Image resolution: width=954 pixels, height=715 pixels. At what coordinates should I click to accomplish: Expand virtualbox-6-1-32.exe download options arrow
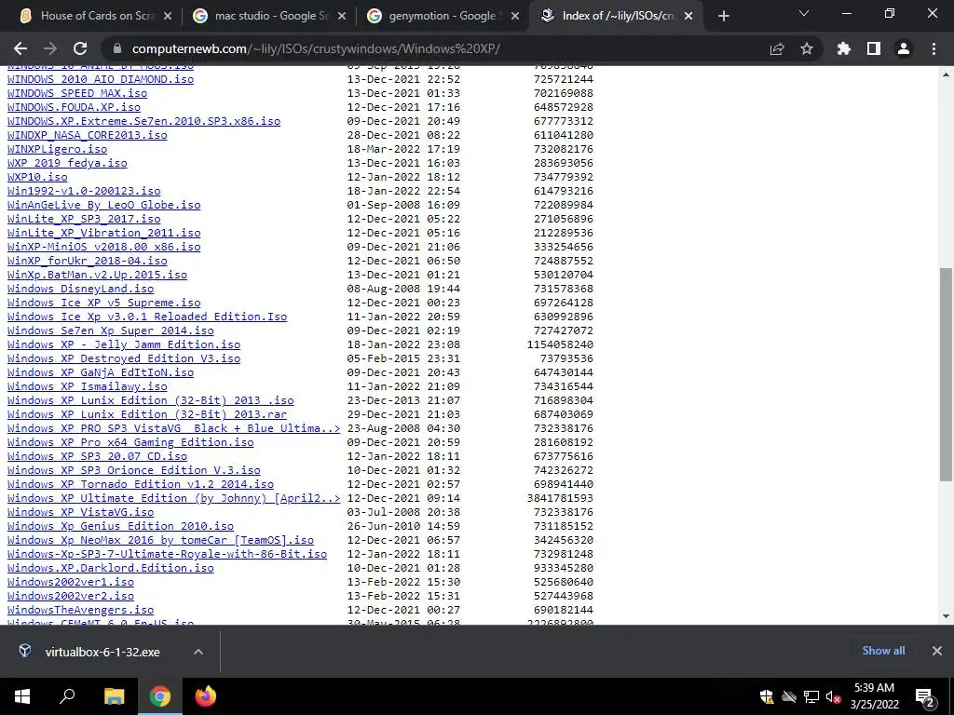(198, 652)
